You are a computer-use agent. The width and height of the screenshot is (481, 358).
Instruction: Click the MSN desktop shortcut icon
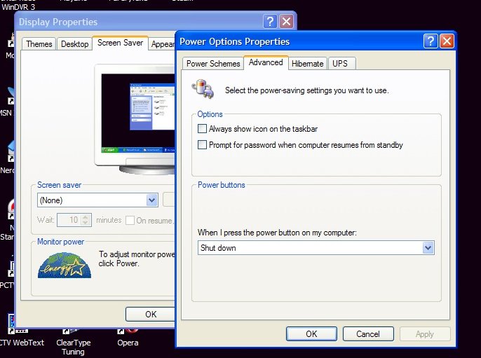(x=8, y=99)
